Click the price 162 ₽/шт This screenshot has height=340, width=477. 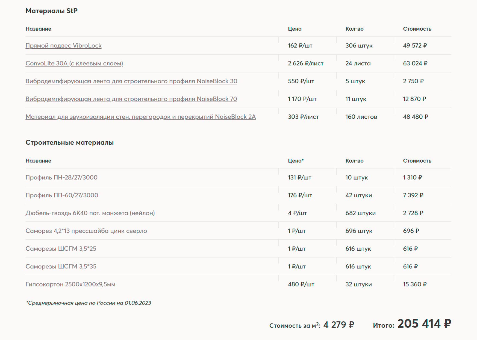[x=300, y=46]
